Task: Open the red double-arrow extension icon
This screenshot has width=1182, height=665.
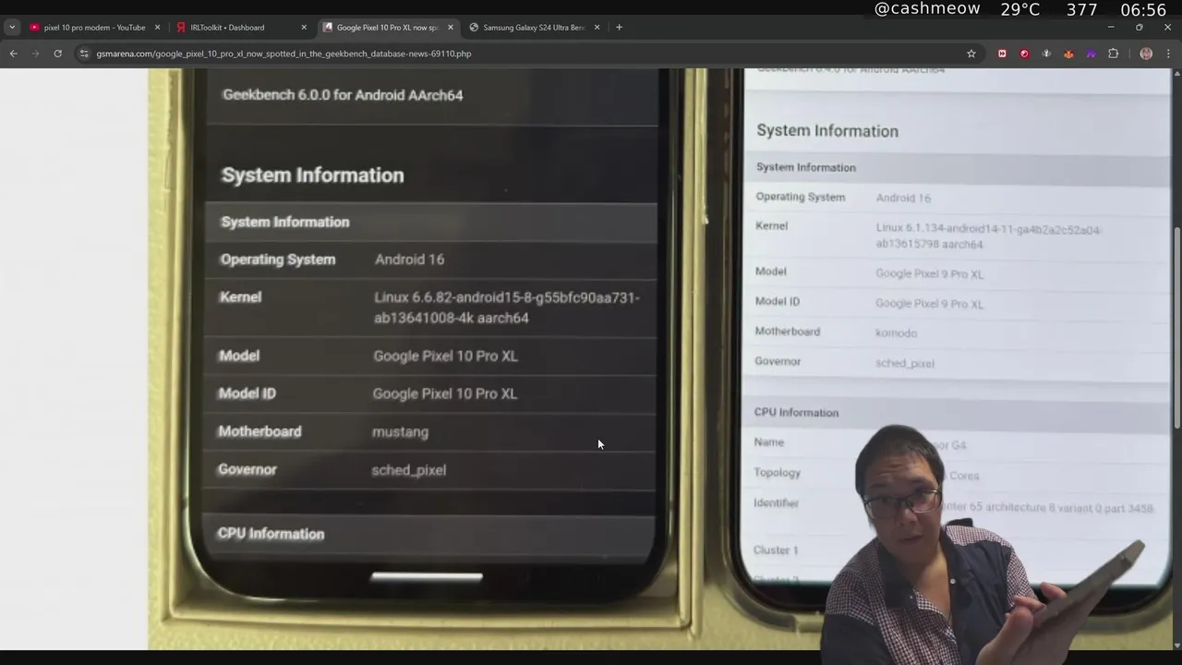Action: 1002,54
